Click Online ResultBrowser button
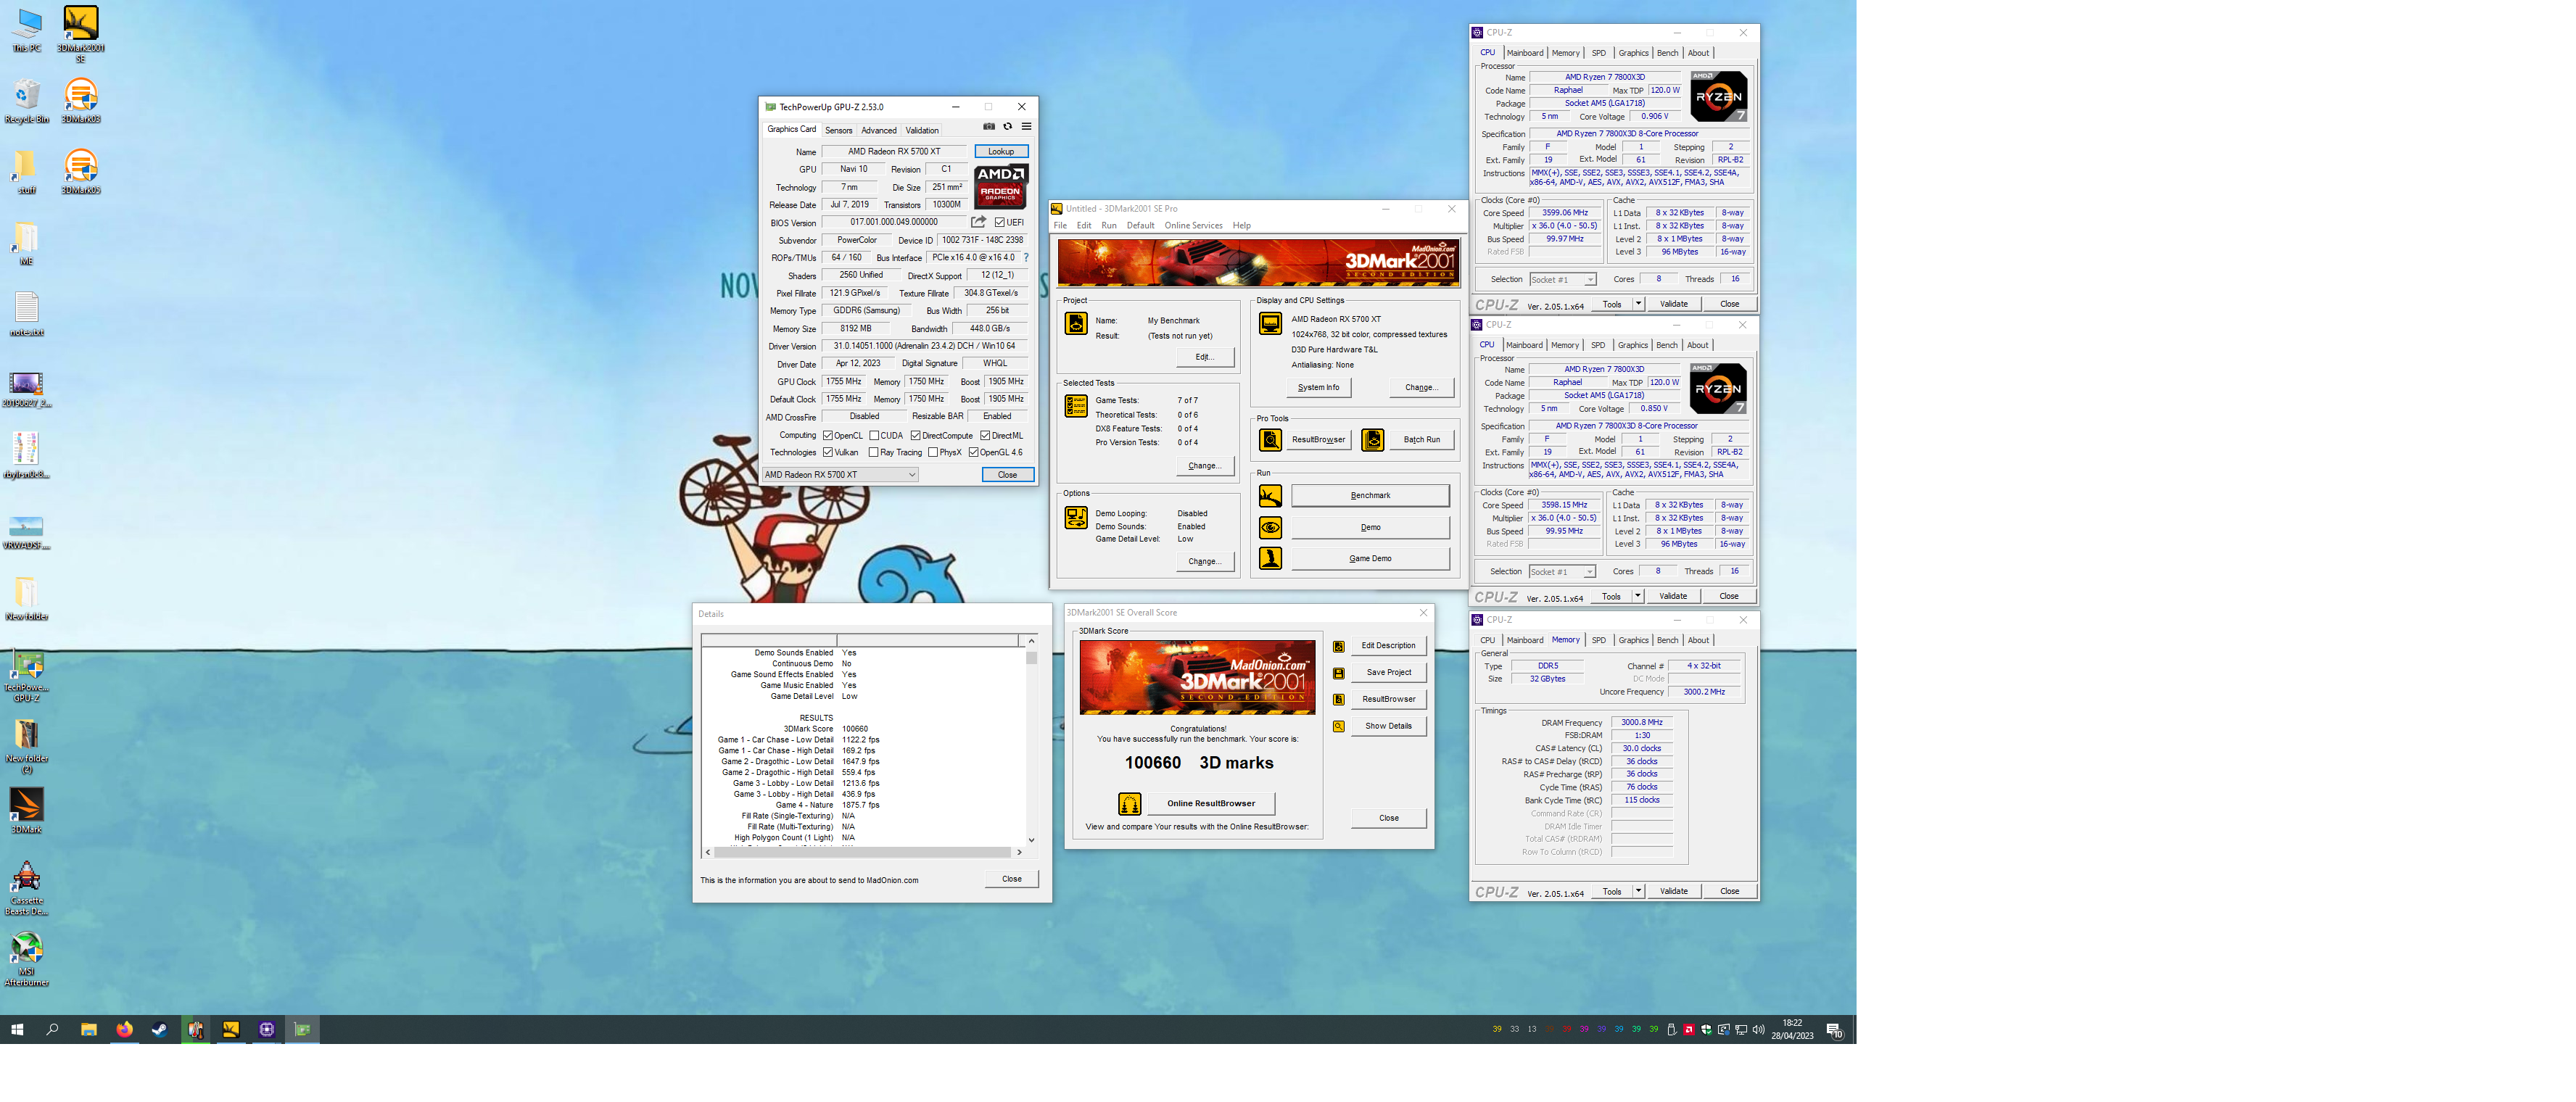The image size is (2576, 1102). (1210, 804)
